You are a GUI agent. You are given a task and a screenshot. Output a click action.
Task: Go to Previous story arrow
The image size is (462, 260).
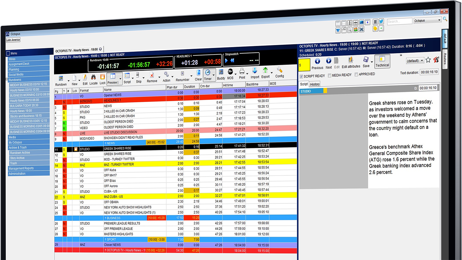coord(317,61)
